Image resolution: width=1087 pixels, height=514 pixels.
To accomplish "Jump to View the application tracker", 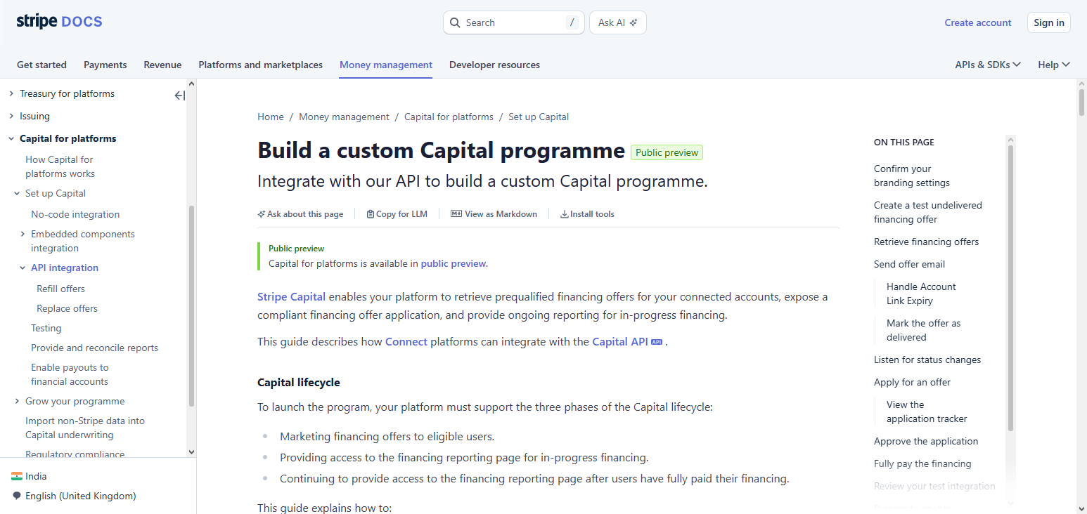I will [x=927, y=411].
